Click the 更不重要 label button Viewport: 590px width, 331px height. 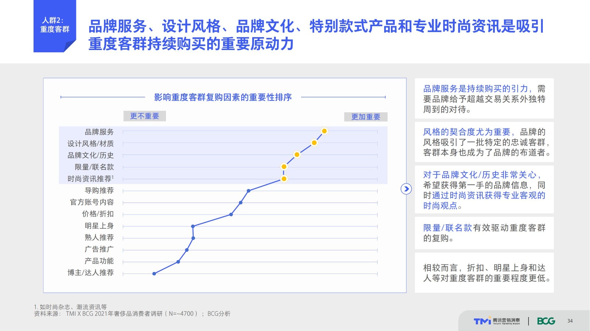point(145,116)
